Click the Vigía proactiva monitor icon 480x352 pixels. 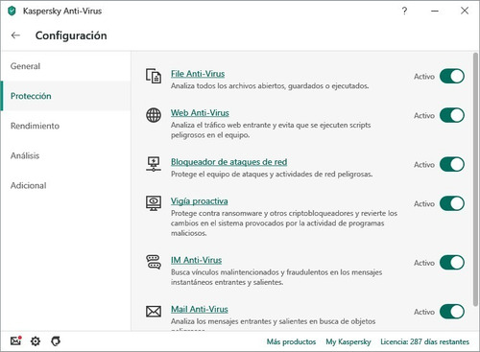pyautogui.click(x=154, y=203)
